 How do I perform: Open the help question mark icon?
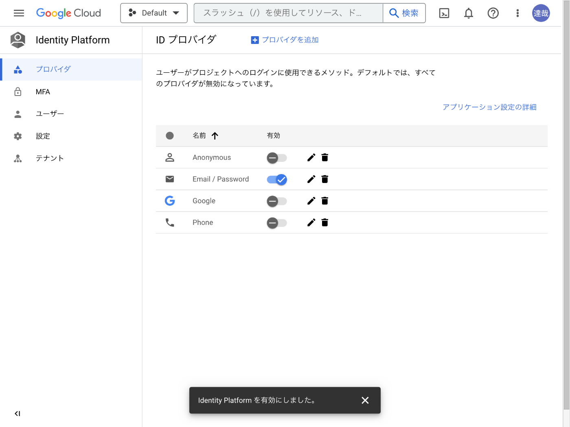(493, 13)
